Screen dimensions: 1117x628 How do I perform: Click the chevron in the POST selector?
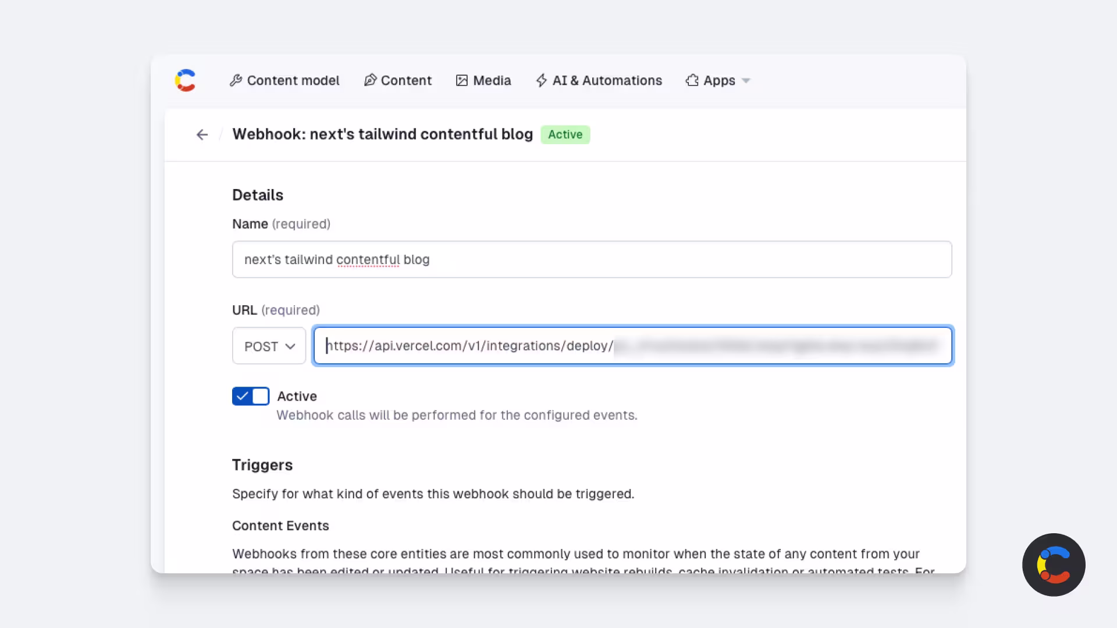point(290,347)
